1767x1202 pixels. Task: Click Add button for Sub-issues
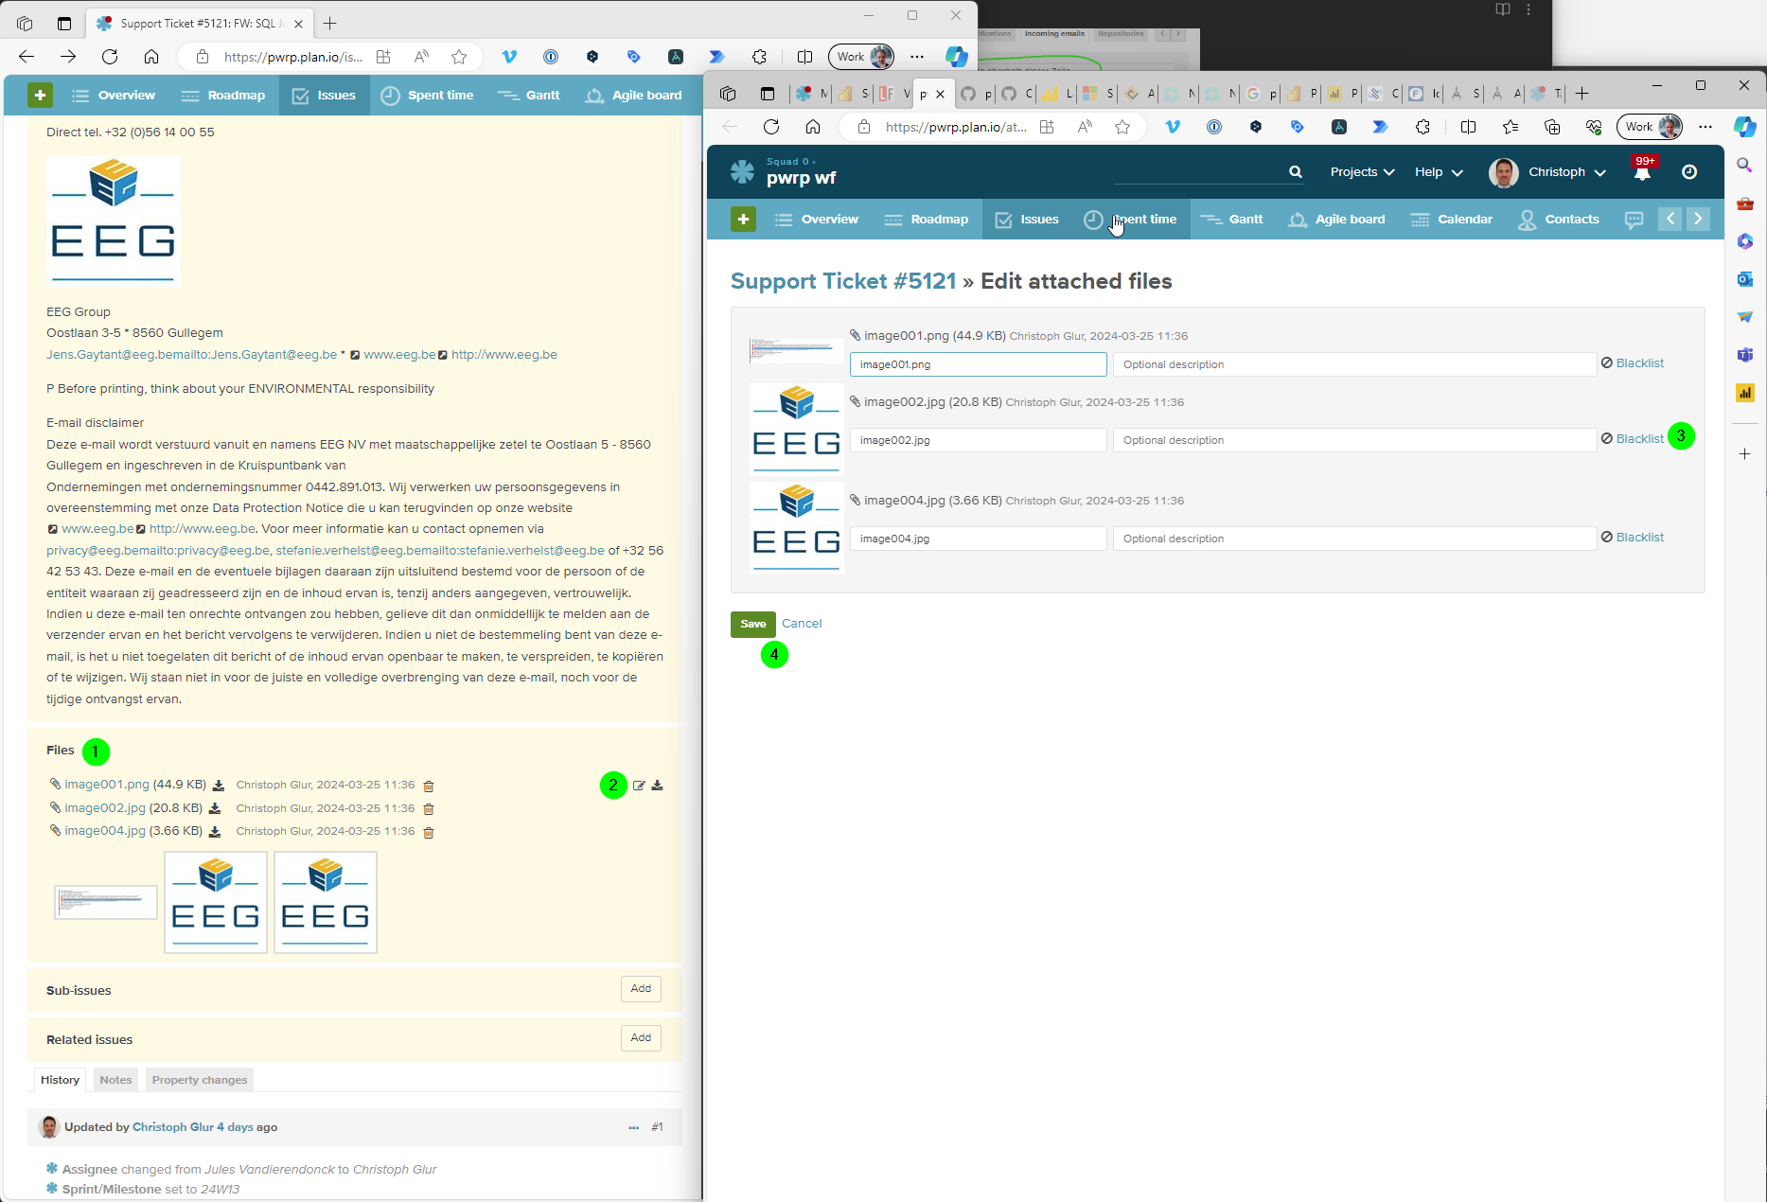(x=641, y=988)
